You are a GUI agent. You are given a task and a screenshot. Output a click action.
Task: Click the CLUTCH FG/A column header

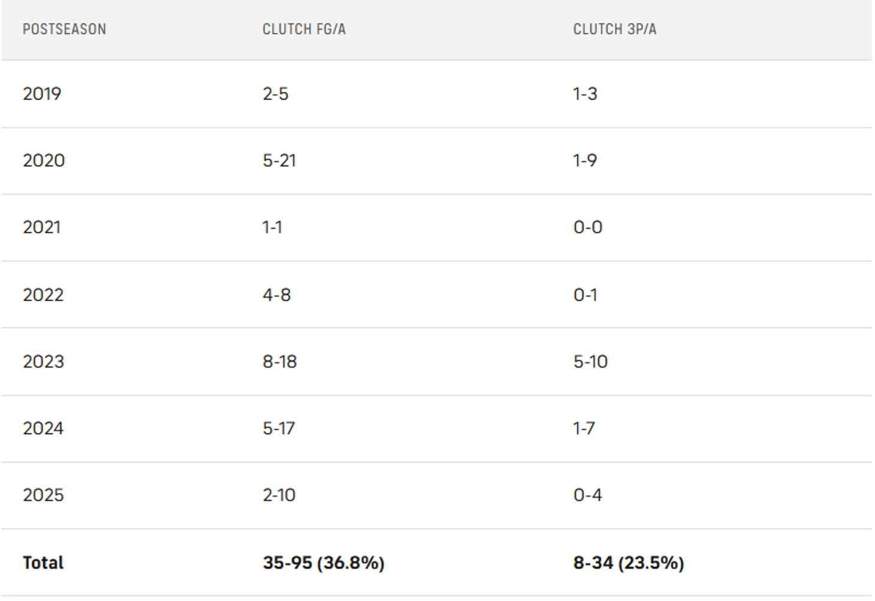coord(304,29)
